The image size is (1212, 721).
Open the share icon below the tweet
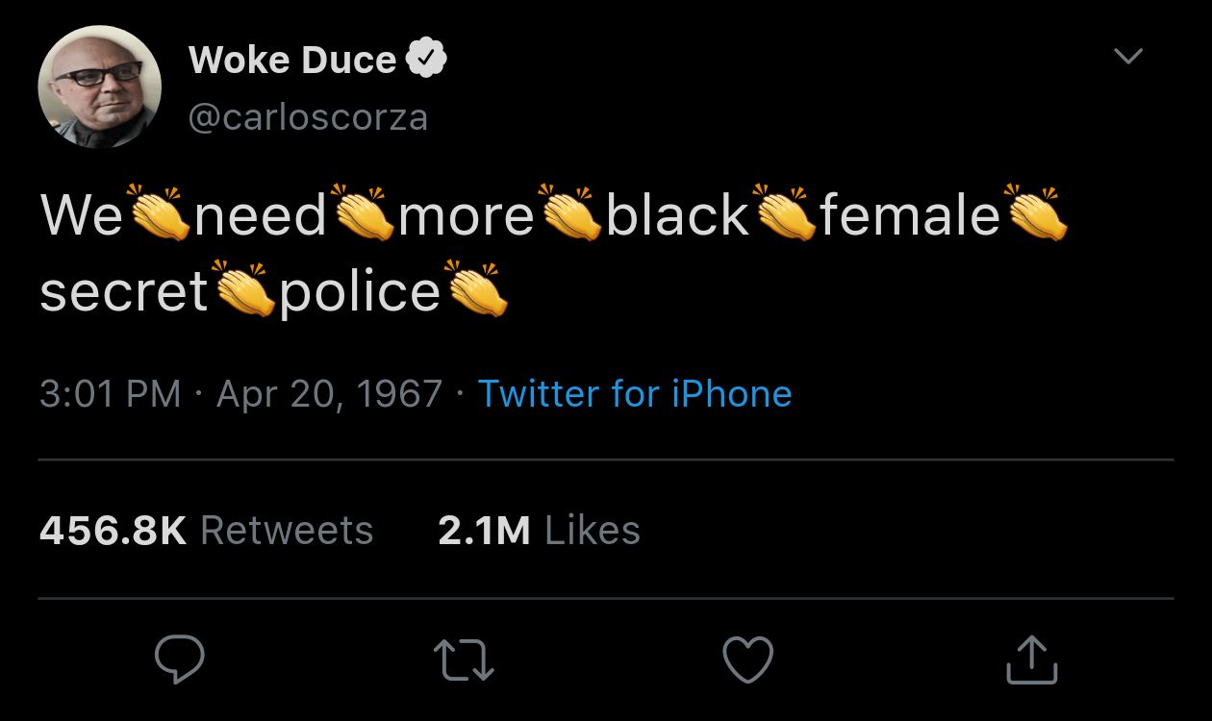(1032, 660)
